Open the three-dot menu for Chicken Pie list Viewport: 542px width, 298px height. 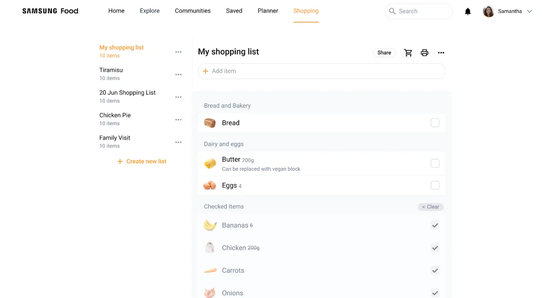(x=178, y=120)
